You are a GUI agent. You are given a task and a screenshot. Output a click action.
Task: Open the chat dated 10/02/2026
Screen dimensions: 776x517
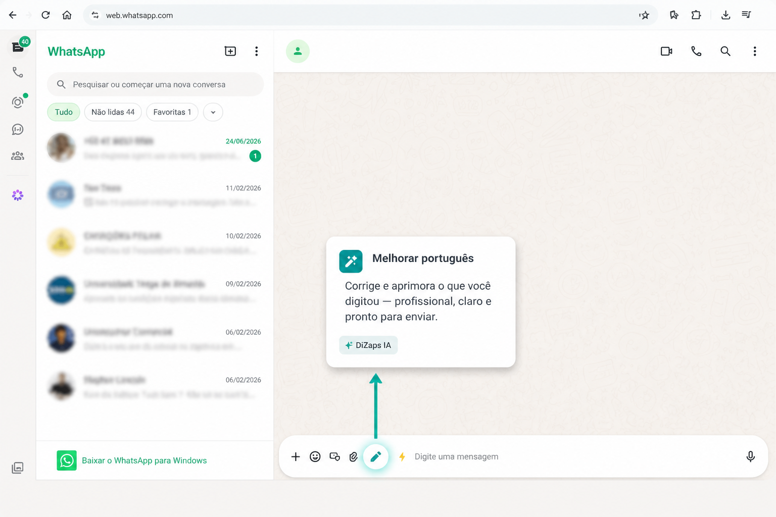[155, 242]
